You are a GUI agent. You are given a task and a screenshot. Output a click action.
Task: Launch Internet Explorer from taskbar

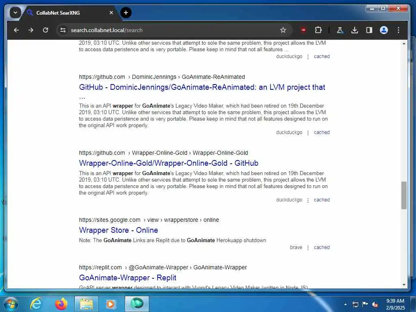pos(36,304)
